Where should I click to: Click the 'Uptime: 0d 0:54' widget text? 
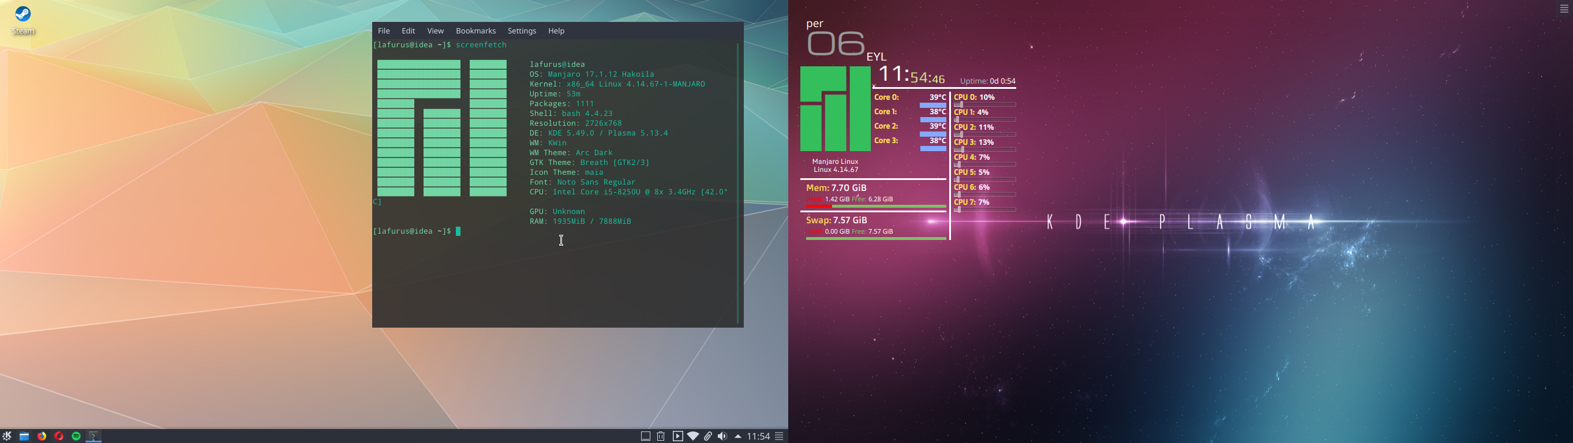(x=987, y=81)
